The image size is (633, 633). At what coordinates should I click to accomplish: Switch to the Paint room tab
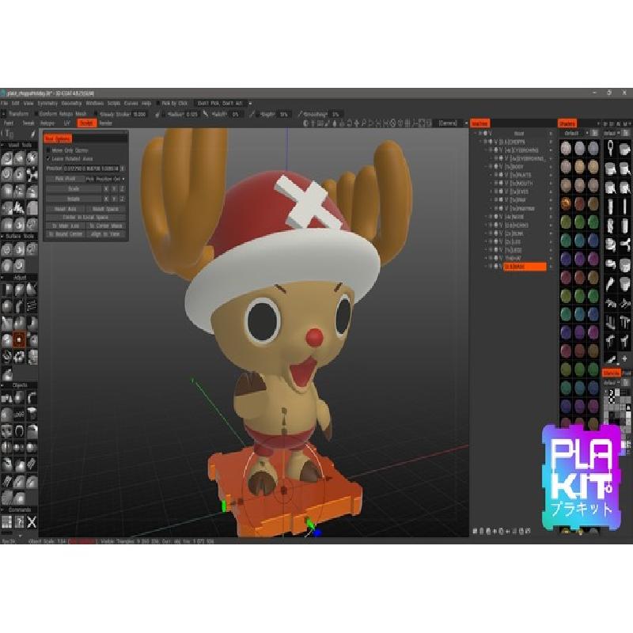tap(8, 123)
